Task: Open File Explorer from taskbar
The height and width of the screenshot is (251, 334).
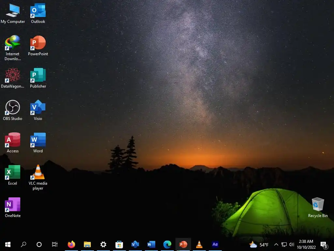Action: (87, 244)
